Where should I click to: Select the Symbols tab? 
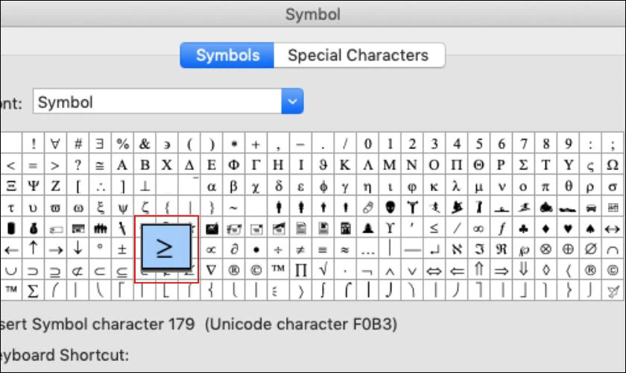(227, 55)
